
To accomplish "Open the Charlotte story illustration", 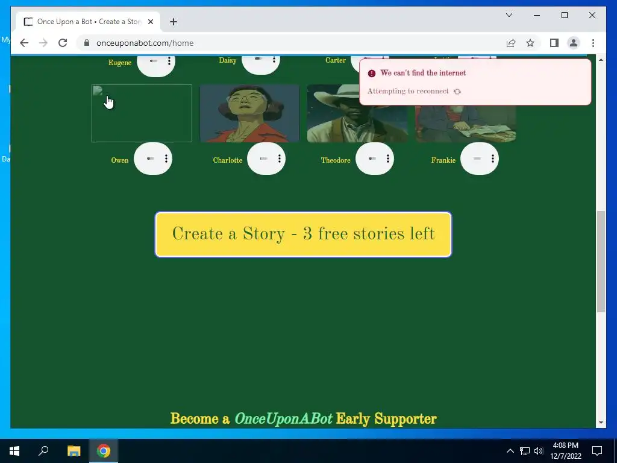I will [x=249, y=113].
